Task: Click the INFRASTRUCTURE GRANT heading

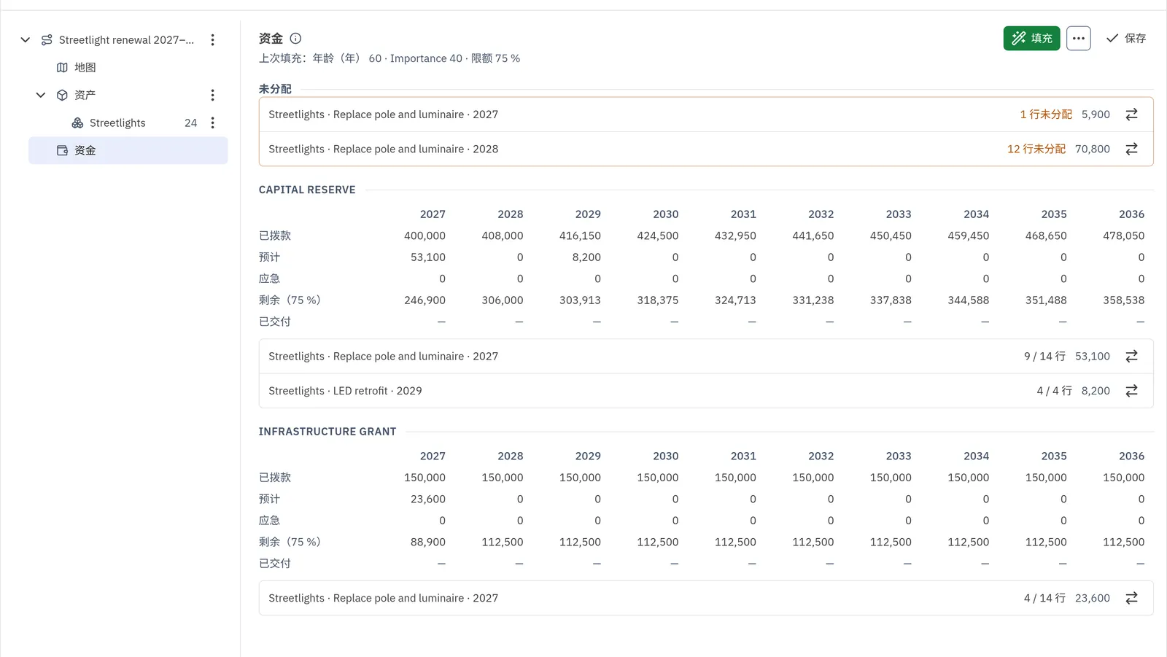Action: point(327,432)
